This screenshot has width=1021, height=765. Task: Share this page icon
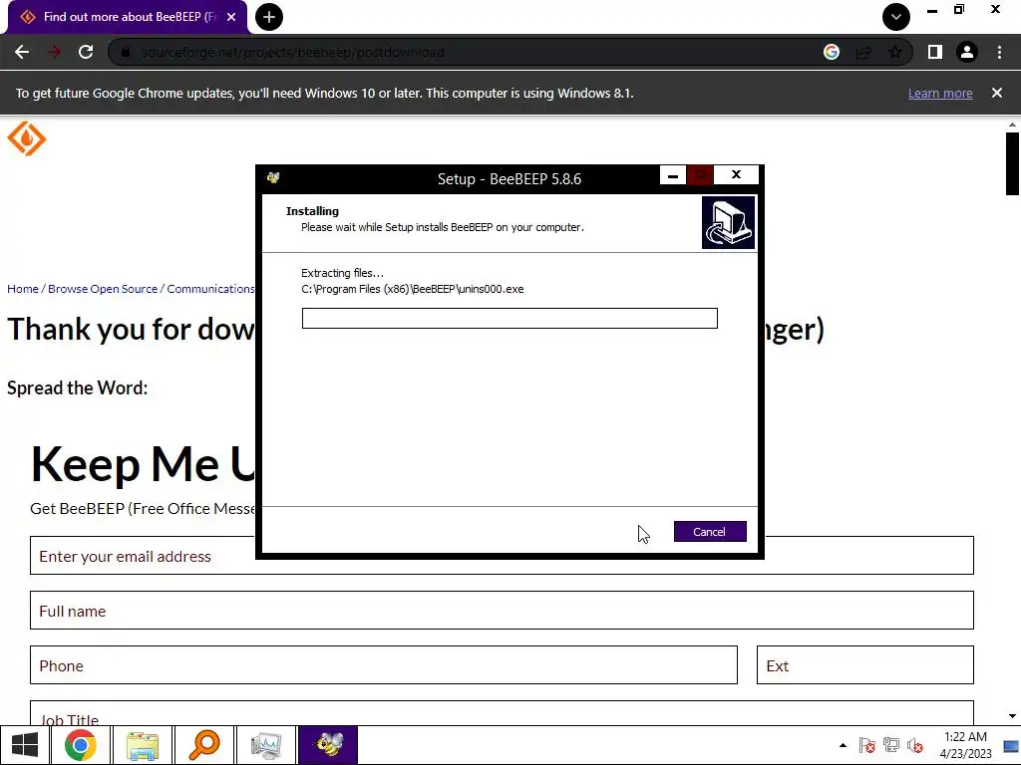pos(863,52)
